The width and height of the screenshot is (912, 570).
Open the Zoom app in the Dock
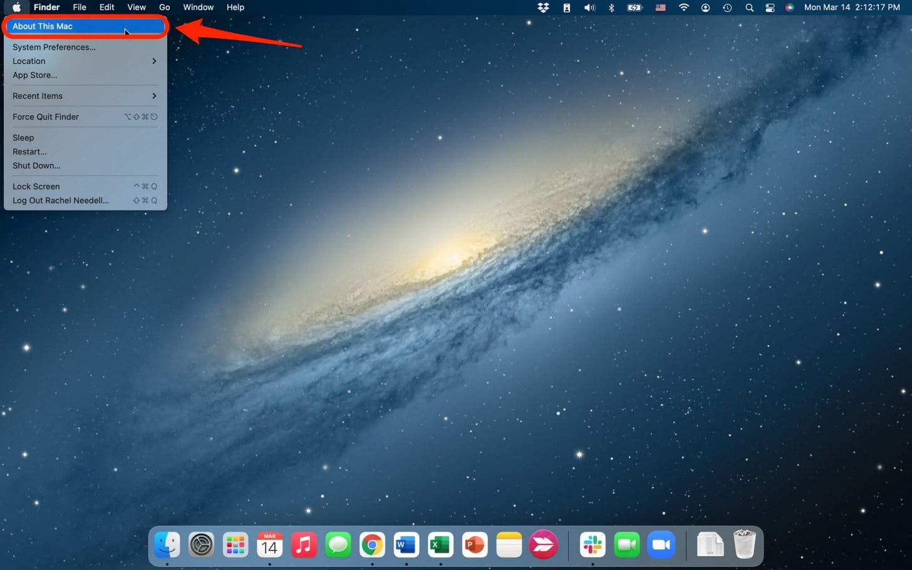click(661, 544)
